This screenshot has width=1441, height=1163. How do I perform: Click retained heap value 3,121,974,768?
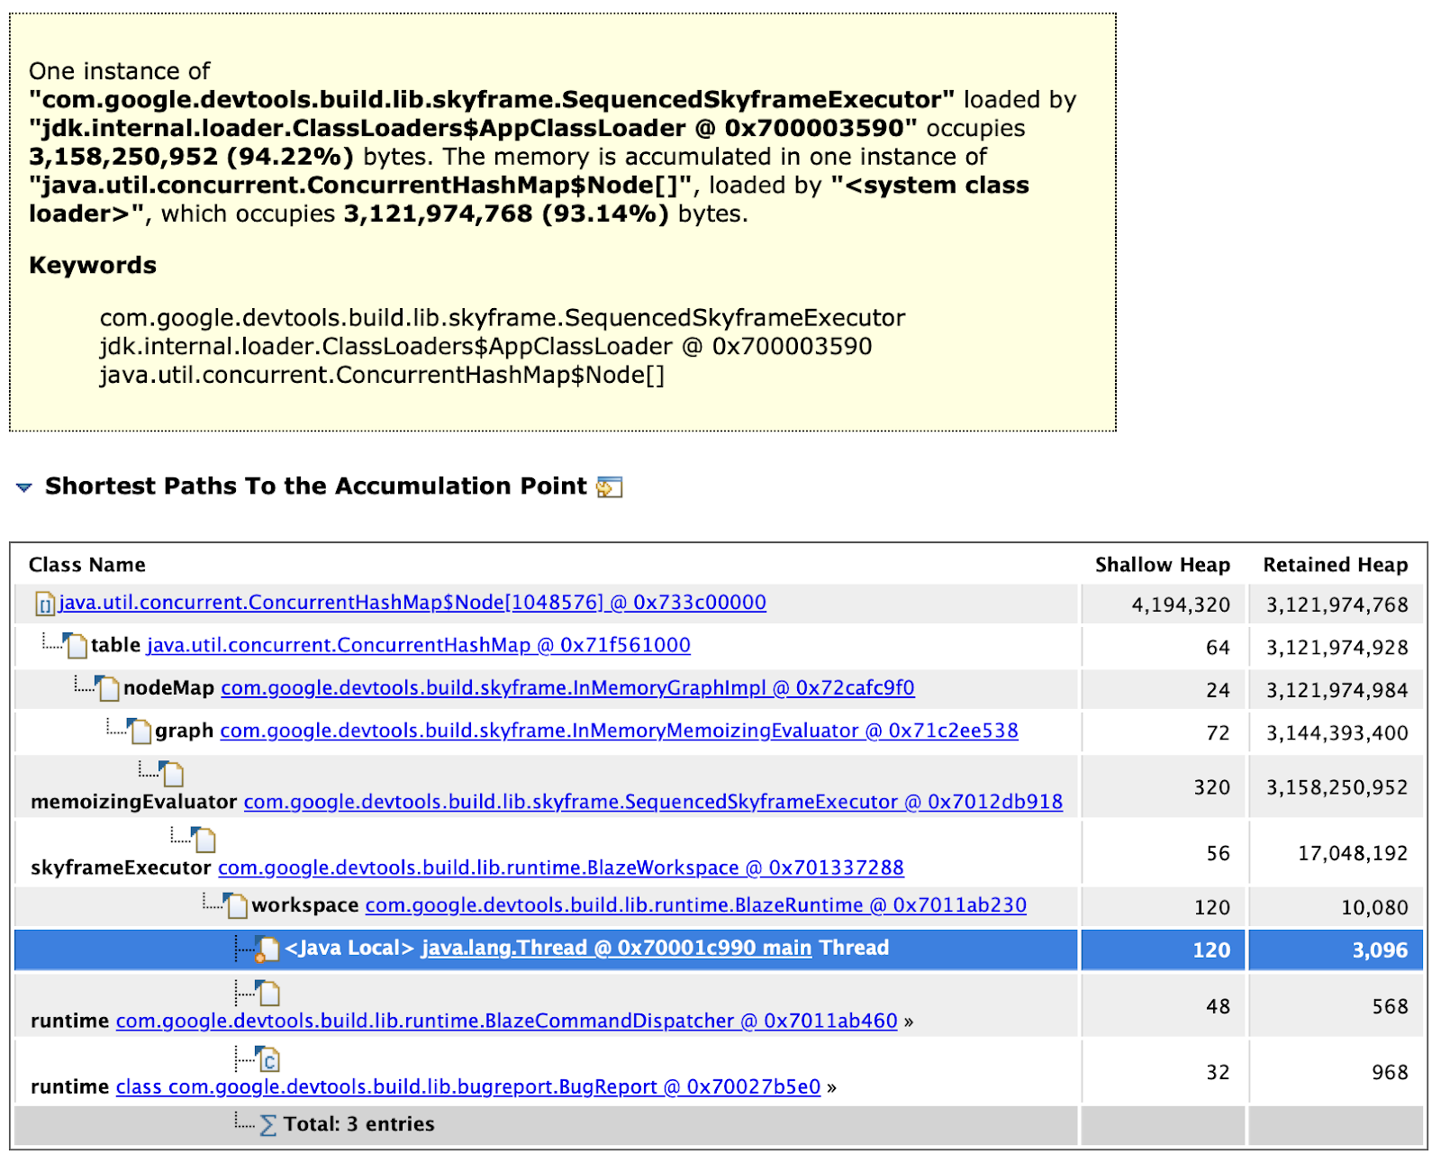point(1337,604)
